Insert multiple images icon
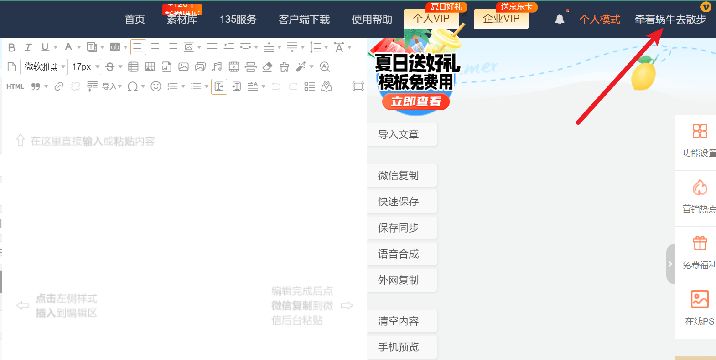This screenshot has width=716, height=360. pos(200,67)
